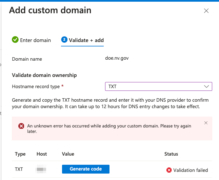Click the green checkmark step icon
Screen dimensions: 219x180
point(15,40)
